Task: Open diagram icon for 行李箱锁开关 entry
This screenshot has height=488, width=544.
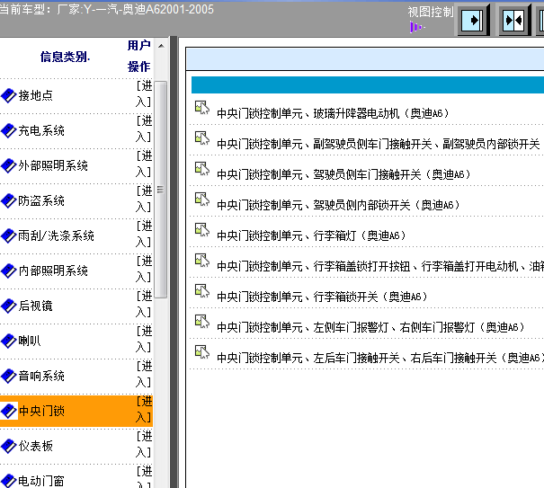Action: click(202, 291)
